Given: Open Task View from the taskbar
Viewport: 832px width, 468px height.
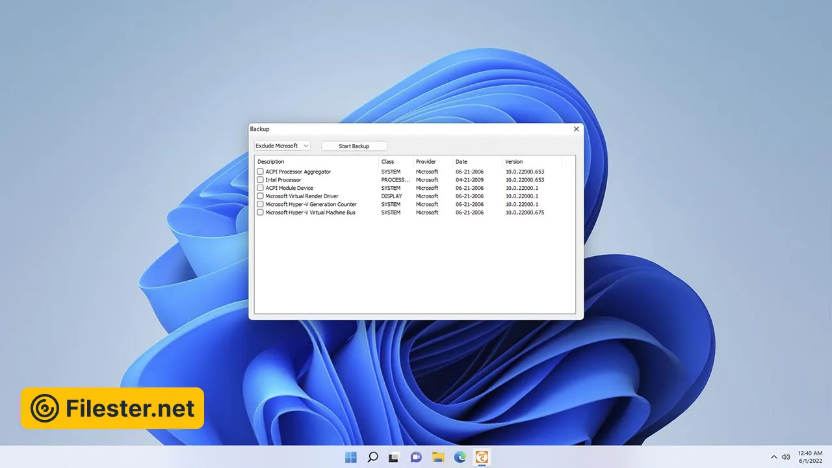Looking at the screenshot, I should click(x=394, y=457).
